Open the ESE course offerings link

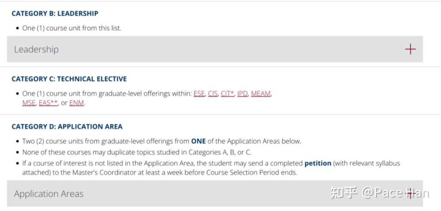tap(199, 93)
